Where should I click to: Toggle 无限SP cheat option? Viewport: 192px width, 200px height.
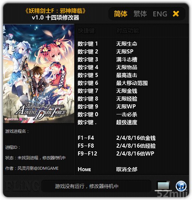click(x=125, y=52)
